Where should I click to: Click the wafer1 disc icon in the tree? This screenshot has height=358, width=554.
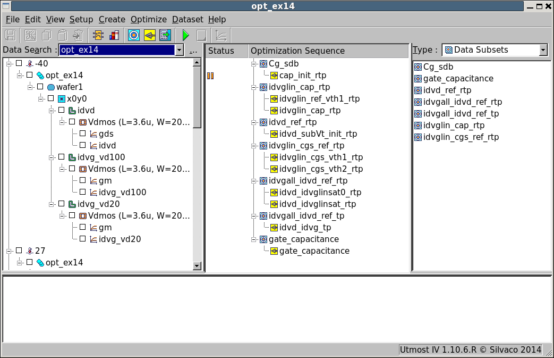point(51,87)
